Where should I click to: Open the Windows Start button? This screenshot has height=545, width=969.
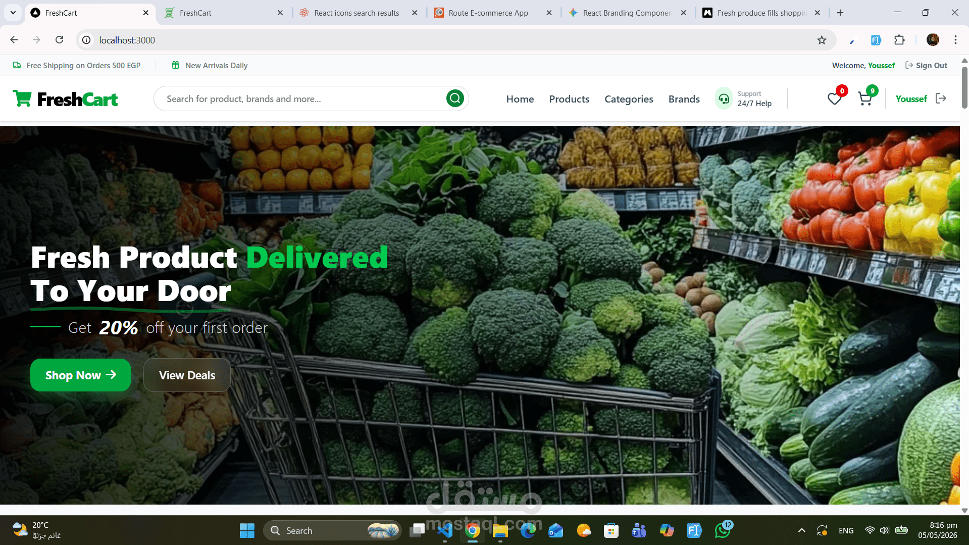point(247,530)
